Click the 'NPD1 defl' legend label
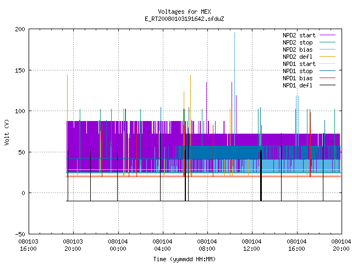The width and height of the screenshot is (352, 264). click(298, 86)
